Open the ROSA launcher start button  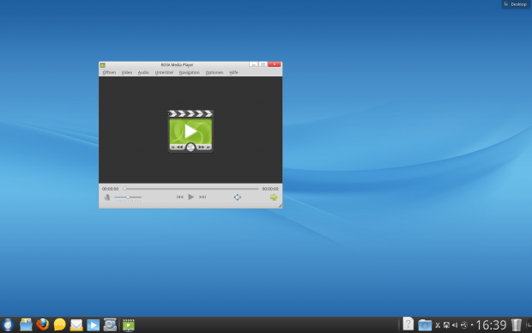(8, 325)
